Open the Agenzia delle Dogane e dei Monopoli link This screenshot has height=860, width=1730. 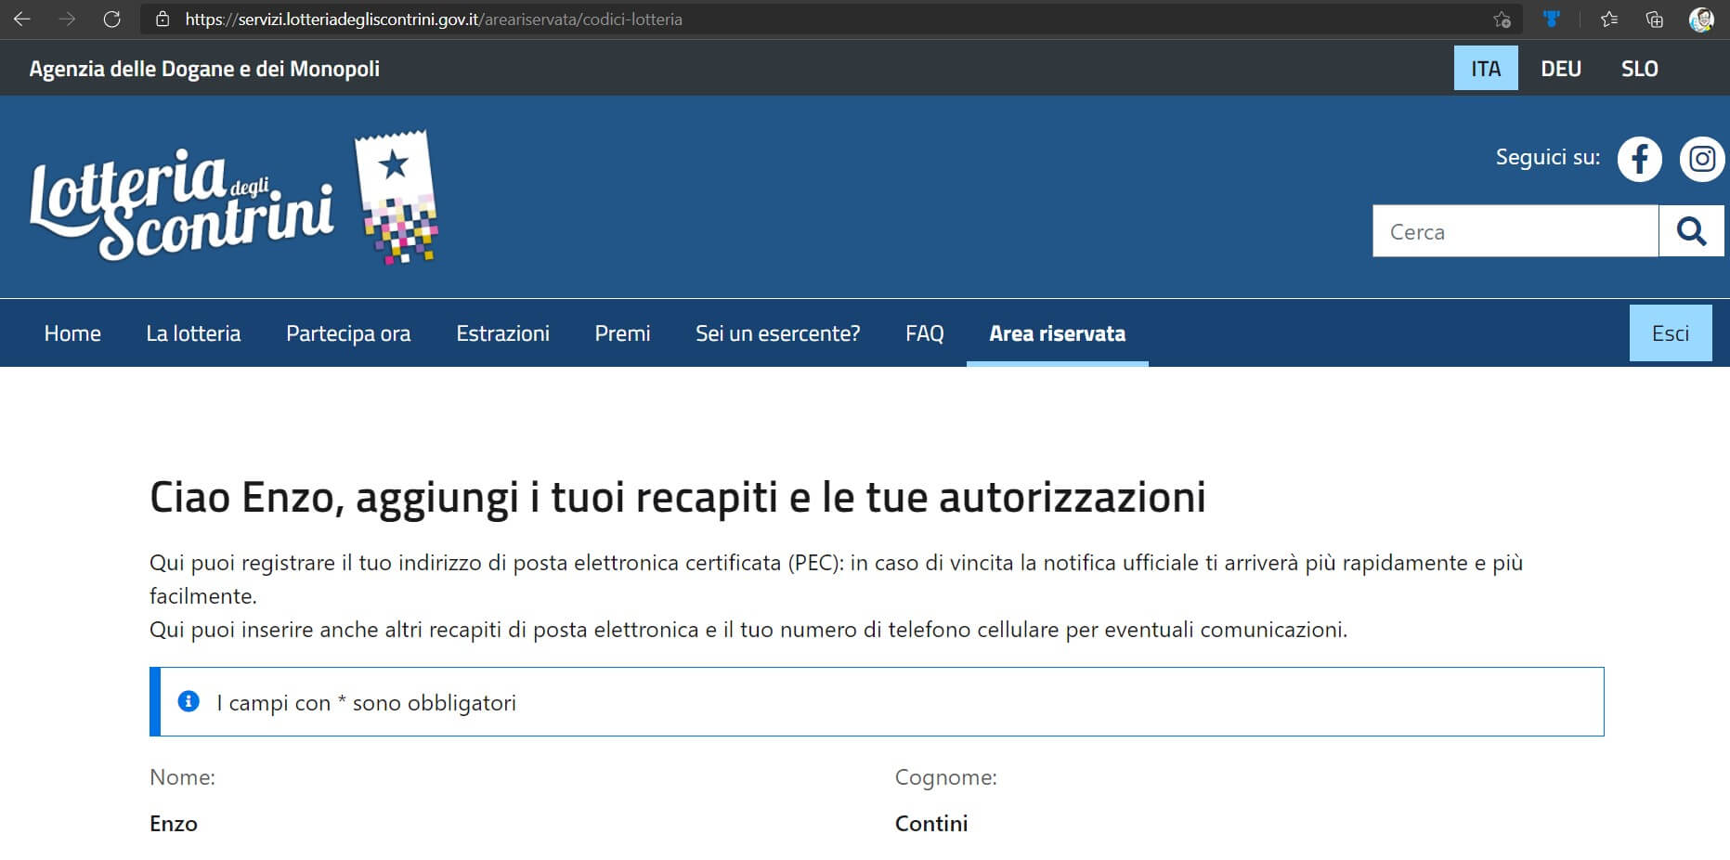pos(204,69)
